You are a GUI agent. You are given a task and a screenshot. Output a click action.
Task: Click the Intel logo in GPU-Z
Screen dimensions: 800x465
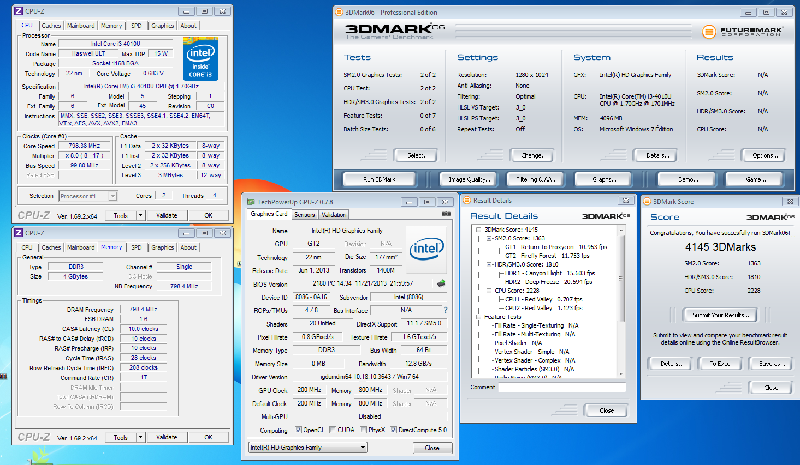point(426,250)
